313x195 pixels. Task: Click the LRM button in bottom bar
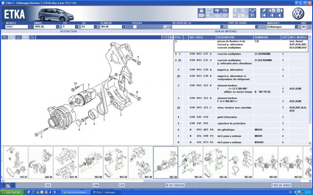(x=95, y=185)
